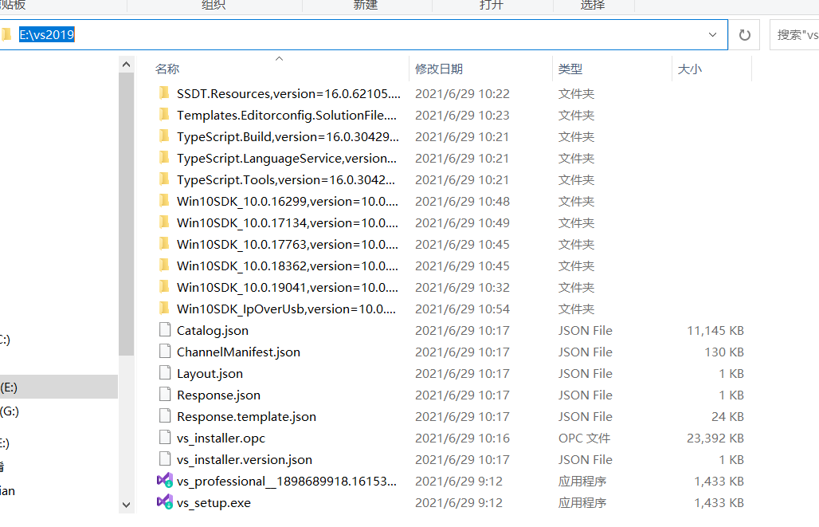This screenshot has height=527, width=819.
Task: Click the folder icon of Win10SDK_10.0.16299
Action: (164, 201)
